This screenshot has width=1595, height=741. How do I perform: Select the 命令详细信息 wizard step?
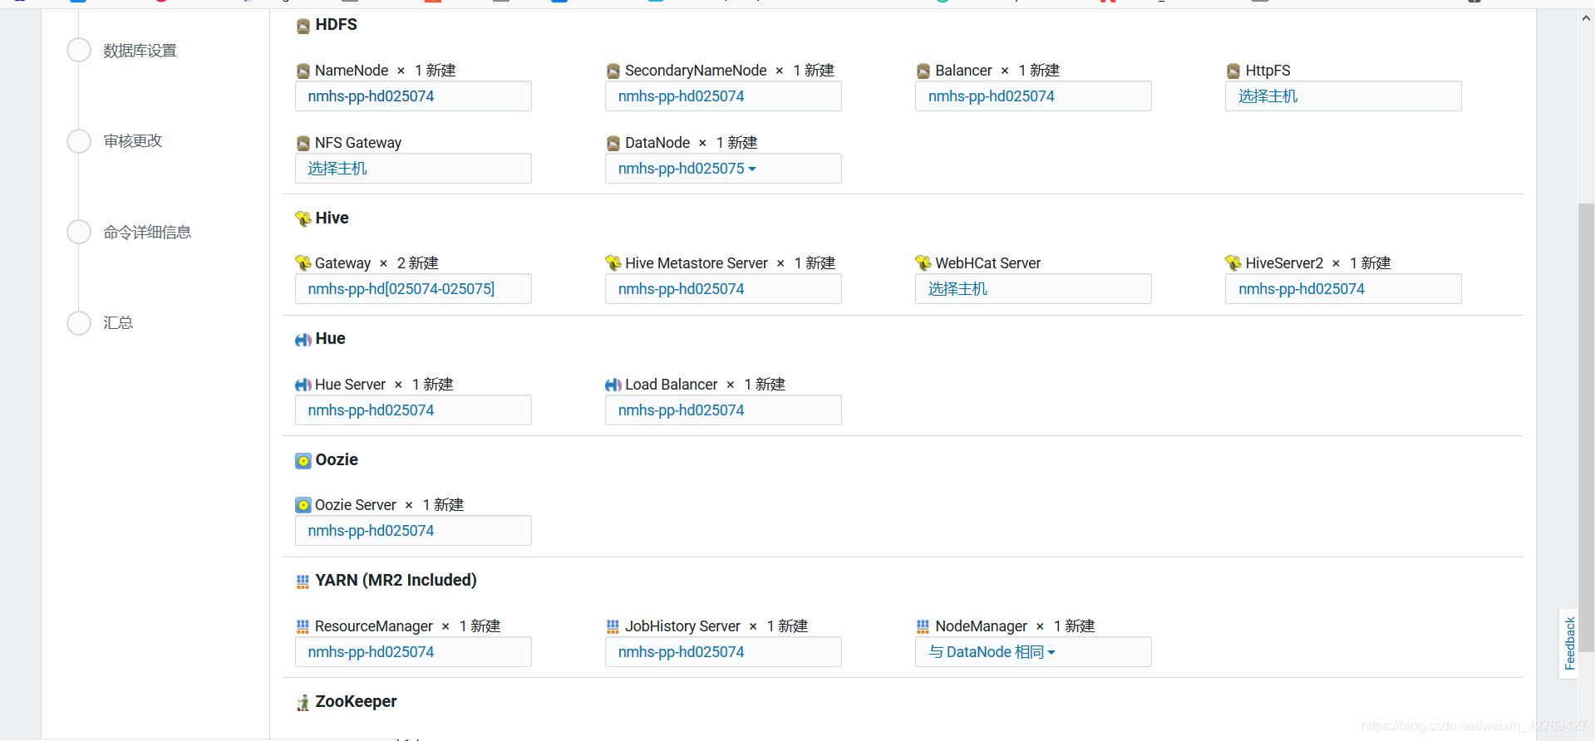pos(147,232)
